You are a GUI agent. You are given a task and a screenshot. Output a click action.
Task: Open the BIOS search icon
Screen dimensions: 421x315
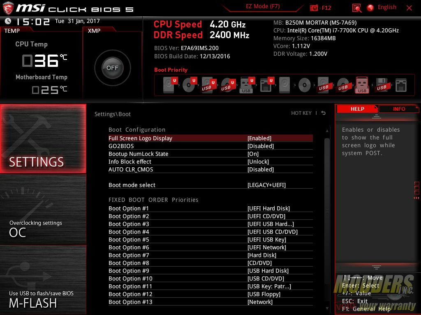tap(356, 8)
